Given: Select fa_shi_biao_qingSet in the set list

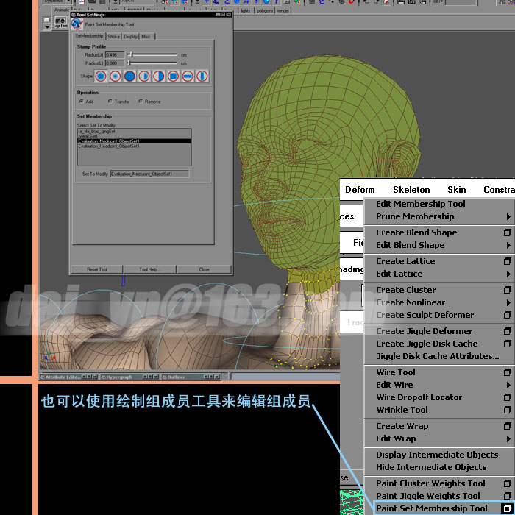Looking at the screenshot, I should point(135,132).
